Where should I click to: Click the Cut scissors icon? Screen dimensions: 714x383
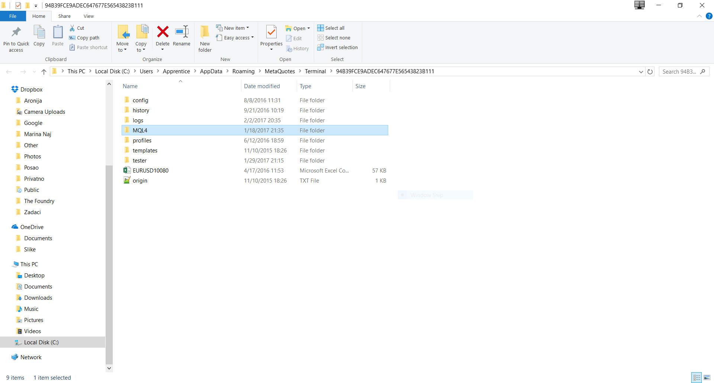72,28
